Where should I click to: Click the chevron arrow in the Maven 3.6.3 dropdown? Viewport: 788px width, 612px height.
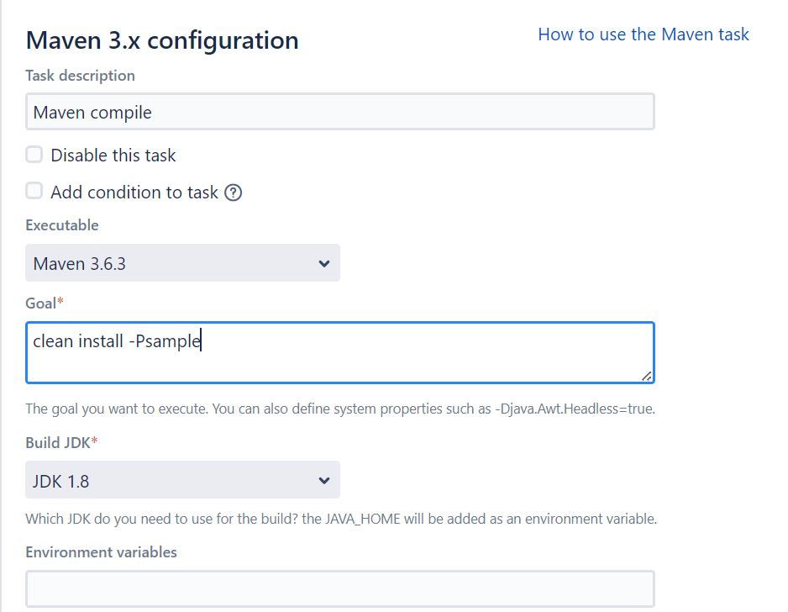[x=324, y=263]
